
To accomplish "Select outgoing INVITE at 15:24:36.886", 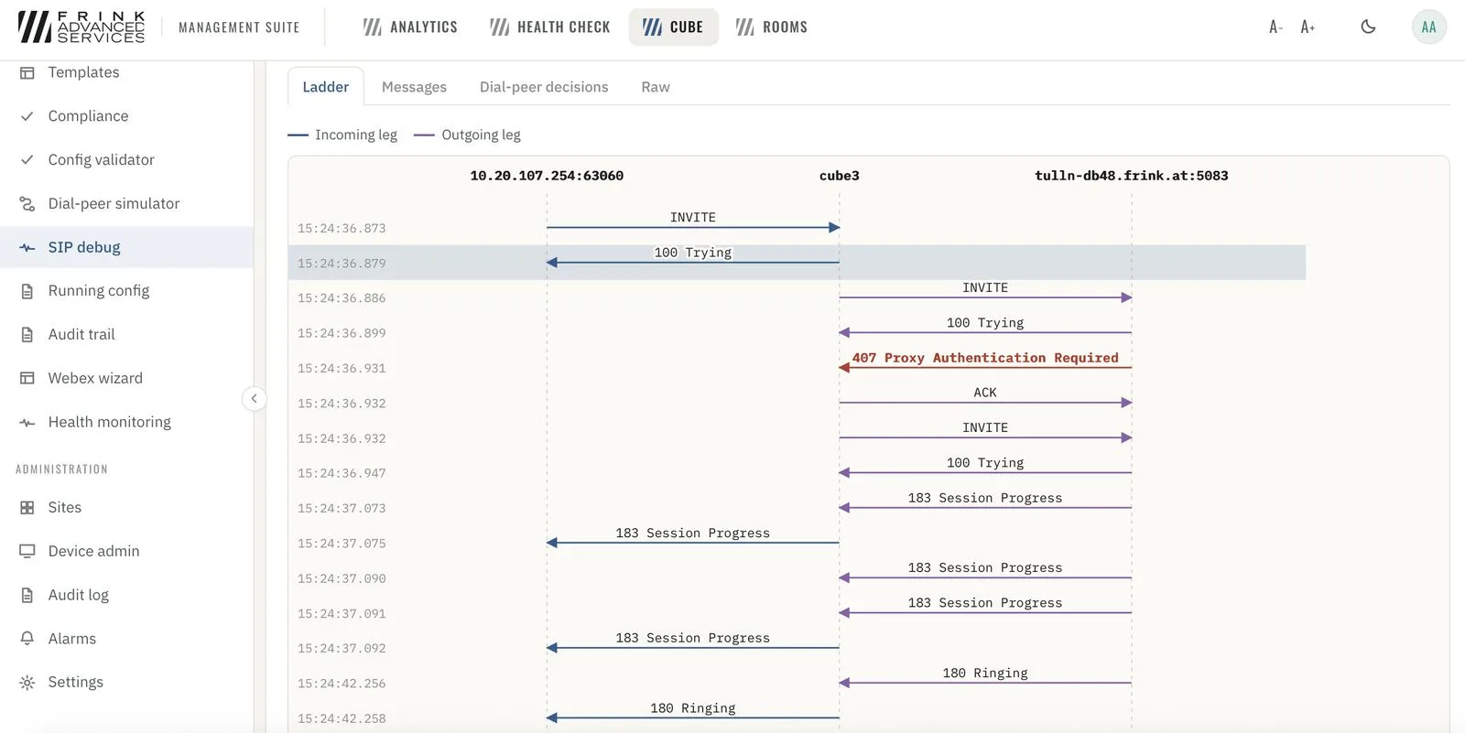I will point(985,293).
